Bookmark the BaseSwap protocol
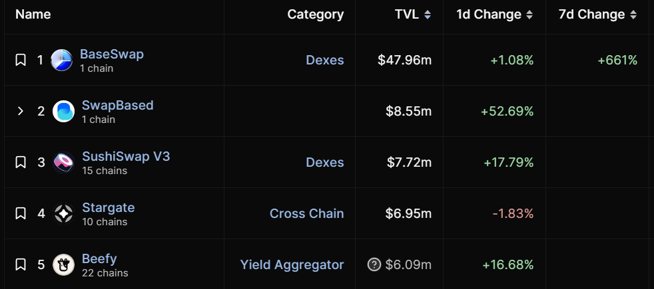This screenshot has width=654, height=289. tap(21, 60)
